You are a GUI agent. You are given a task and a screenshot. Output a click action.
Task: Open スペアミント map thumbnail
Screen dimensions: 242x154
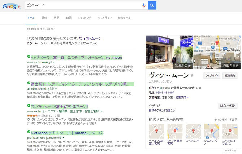coord(193,131)
